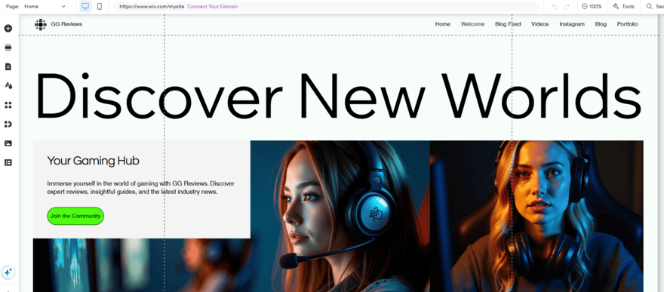Screen dimensions: 664x292
Task: Open the CMS table icon
Action: click(x=8, y=162)
